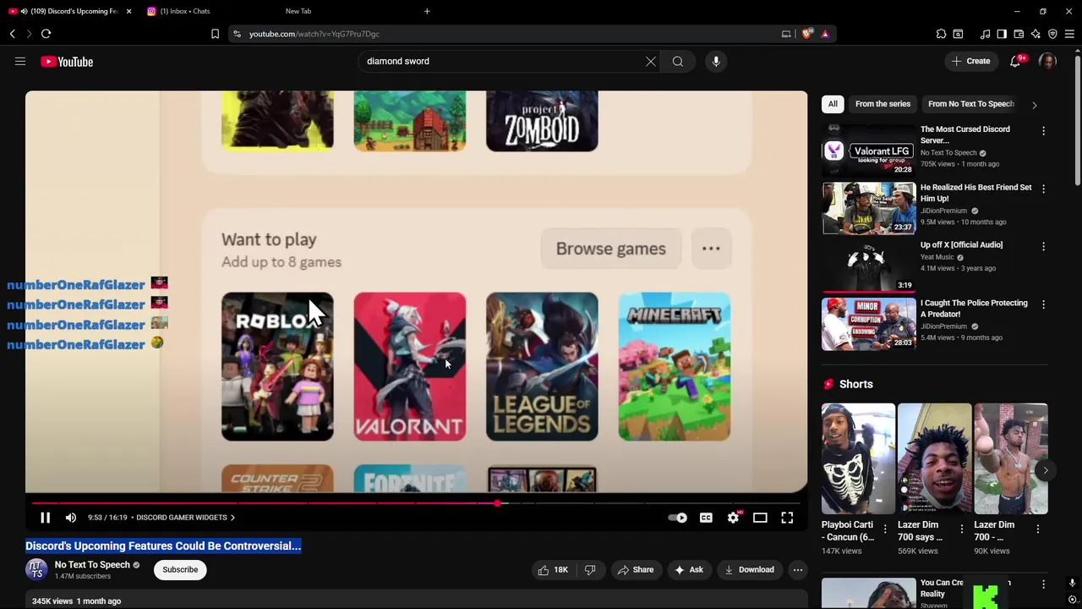Viewport: 1082px width, 609px height.
Task: Seek using the red progress bar scrubber
Action: click(497, 503)
